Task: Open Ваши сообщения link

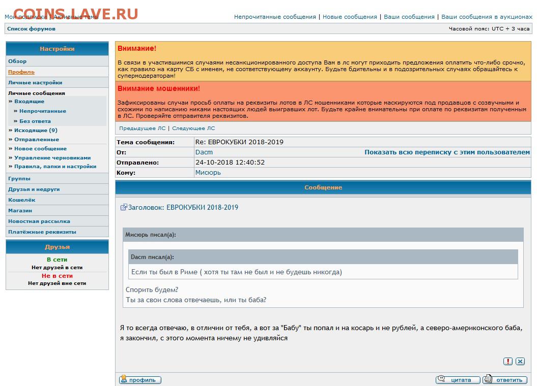Action: pyautogui.click(x=409, y=17)
